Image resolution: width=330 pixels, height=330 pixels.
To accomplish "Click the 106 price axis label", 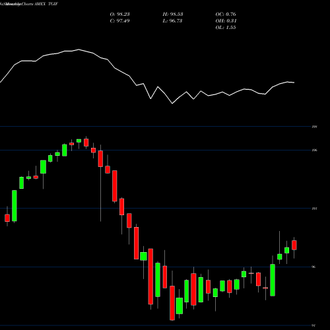I will coord(314,150).
